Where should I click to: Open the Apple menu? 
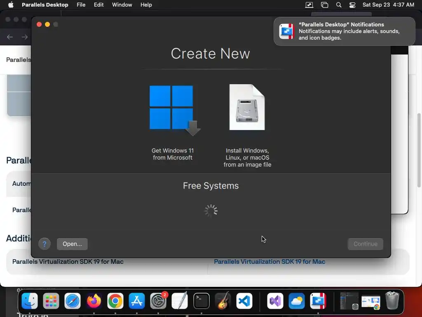pos(11,5)
